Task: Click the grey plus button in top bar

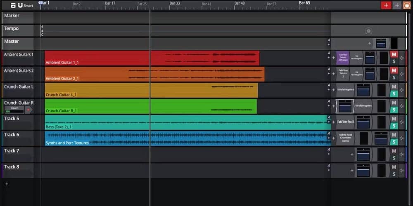Action: (397, 5)
